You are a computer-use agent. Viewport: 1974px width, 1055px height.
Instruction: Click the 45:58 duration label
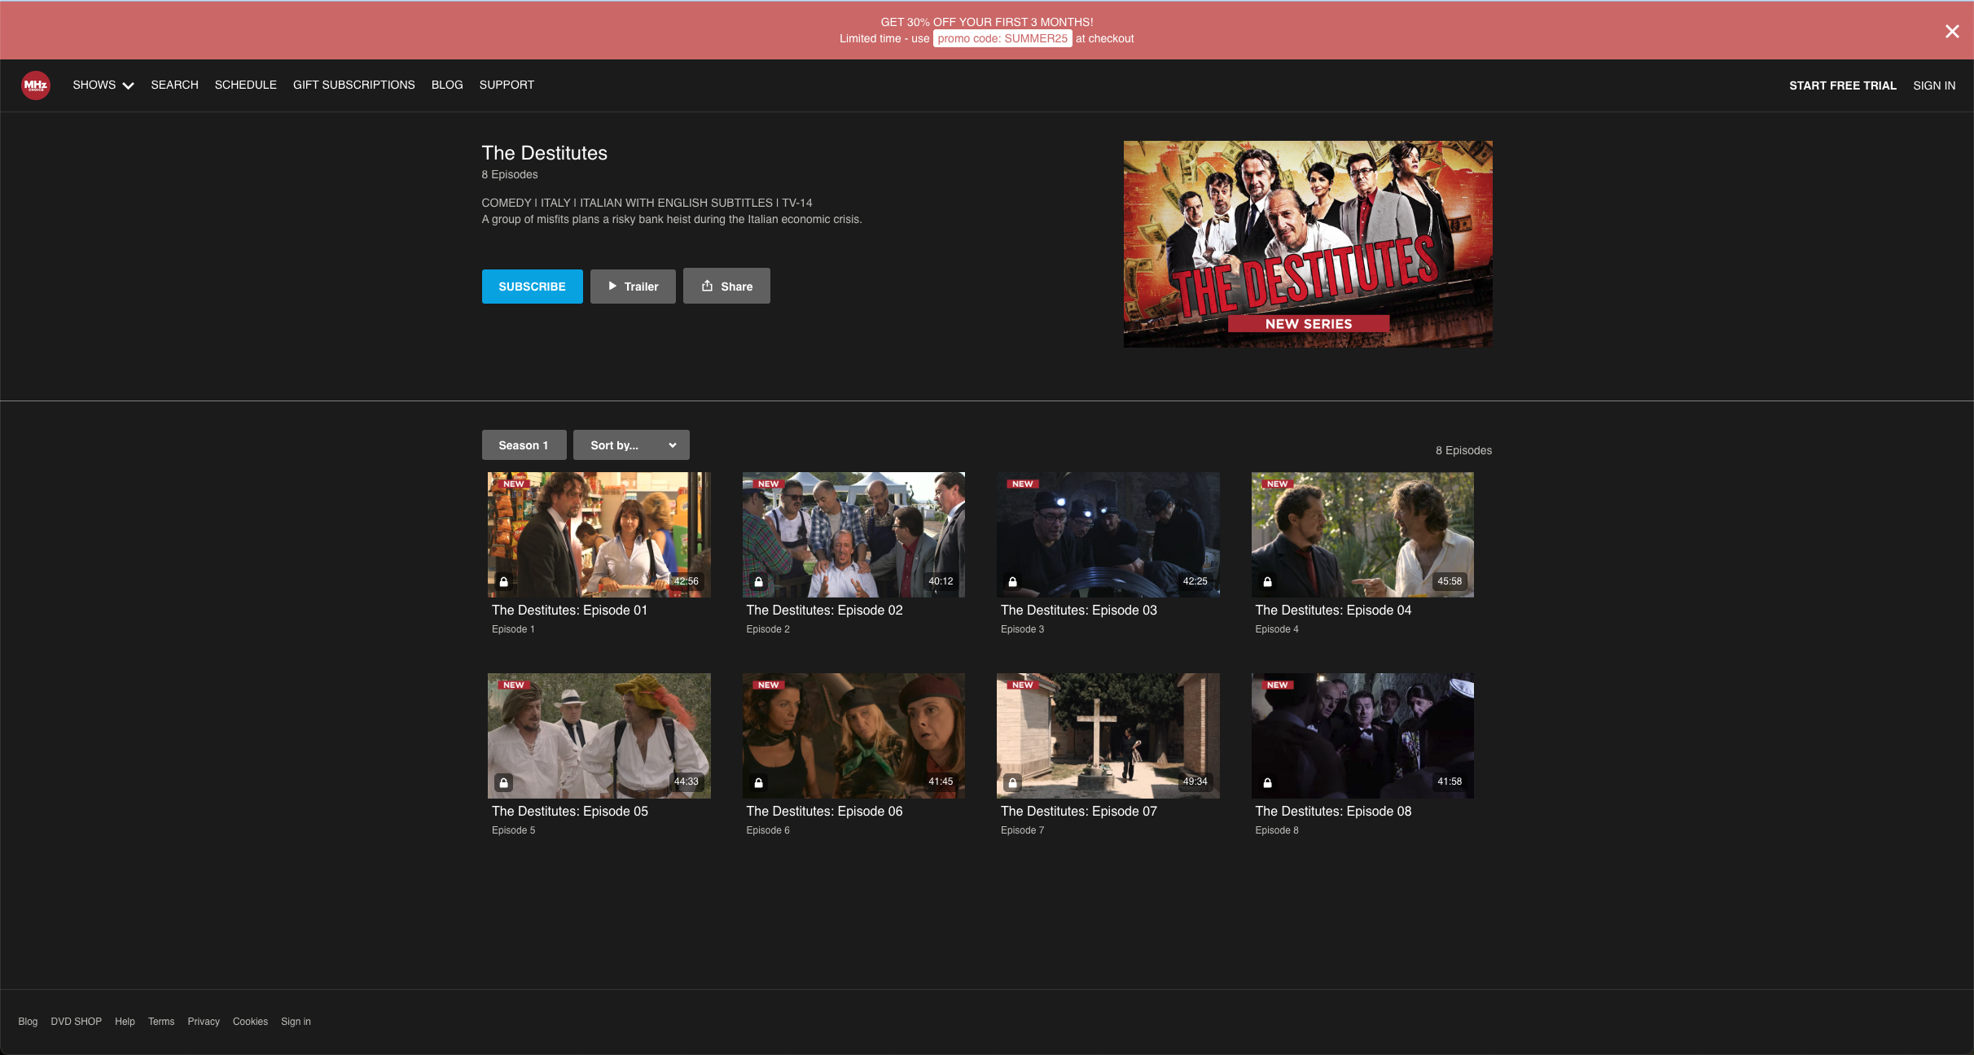1450,581
